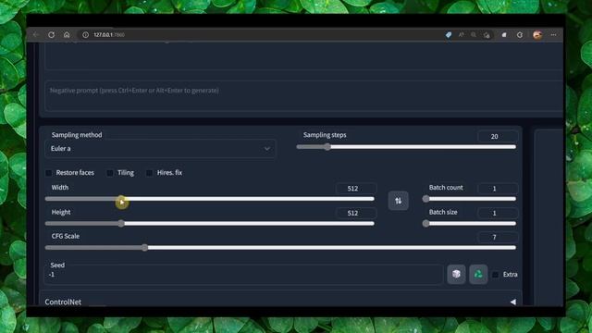Click the Width value field 512

pyautogui.click(x=355, y=189)
